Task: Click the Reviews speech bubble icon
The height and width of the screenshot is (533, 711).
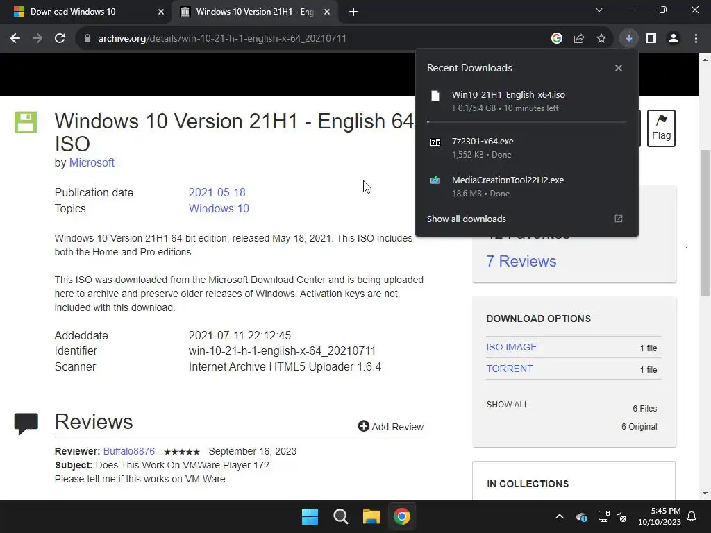Action: (x=26, y=424)
